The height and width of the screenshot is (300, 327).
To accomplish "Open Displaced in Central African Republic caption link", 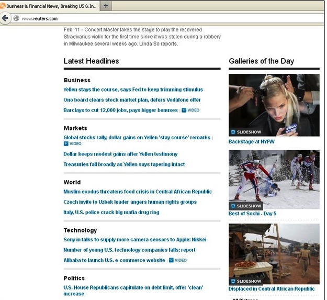I will click(272, 288).
